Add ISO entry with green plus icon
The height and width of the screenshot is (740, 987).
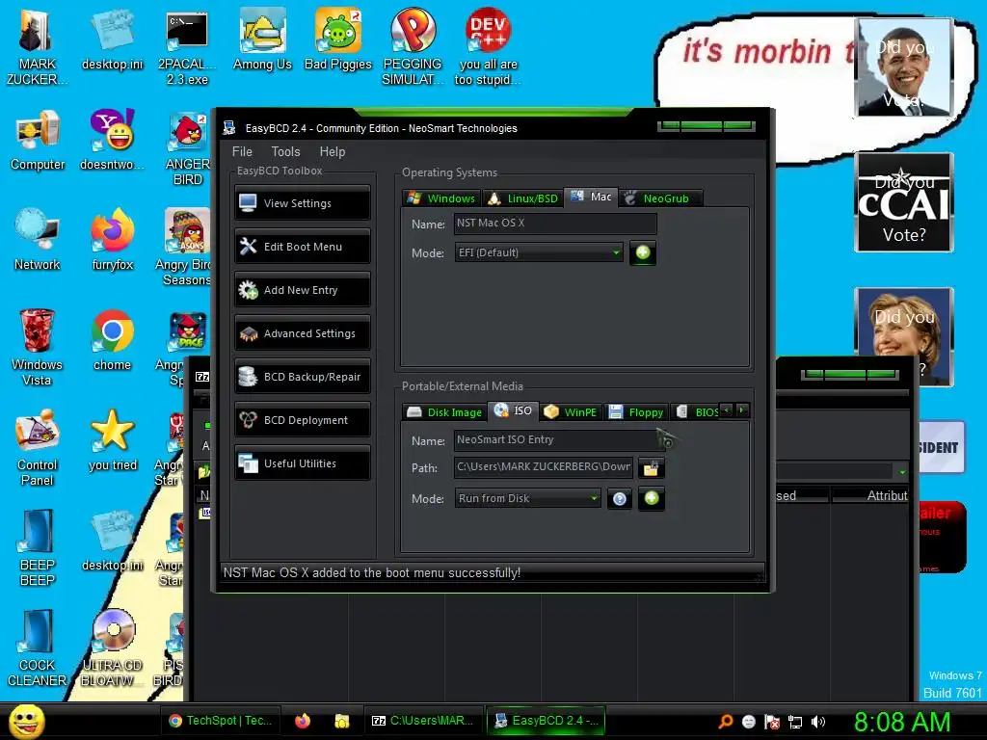click(652, 498)
